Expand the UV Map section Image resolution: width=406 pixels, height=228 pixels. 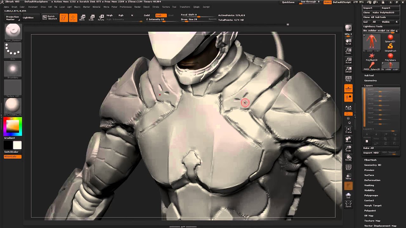[x=369, y=216]
